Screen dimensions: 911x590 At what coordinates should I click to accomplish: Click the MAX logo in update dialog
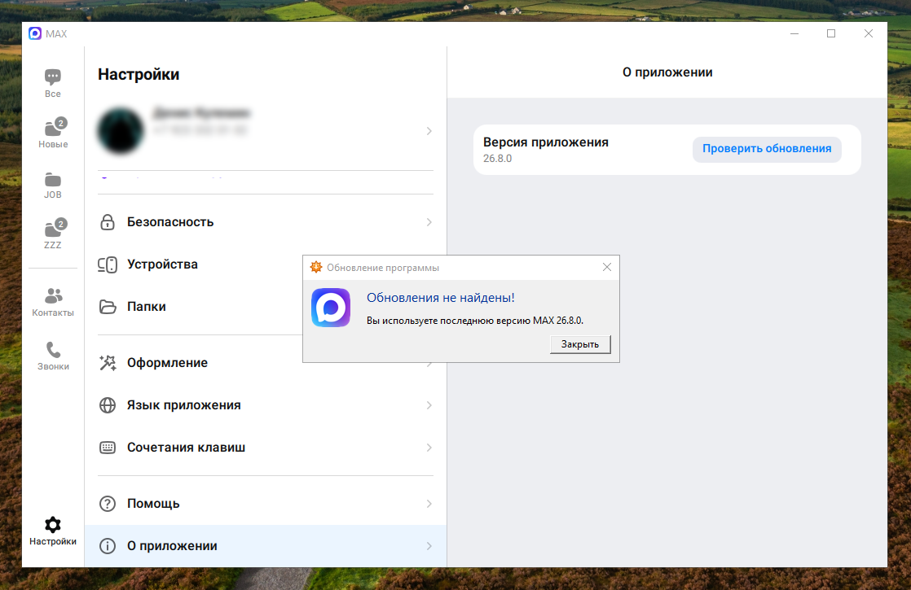[x=331, y=308]
